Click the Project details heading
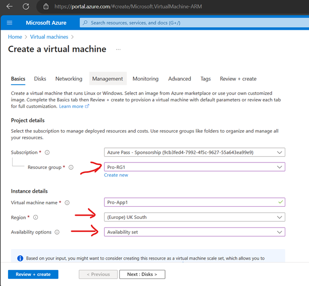 [x=28, y=120]
